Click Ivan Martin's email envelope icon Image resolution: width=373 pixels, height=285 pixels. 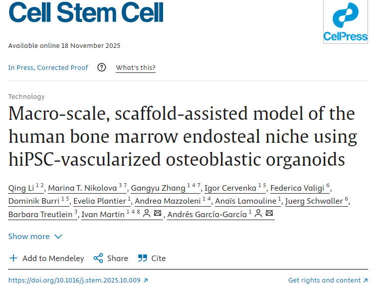coord(158,214)
